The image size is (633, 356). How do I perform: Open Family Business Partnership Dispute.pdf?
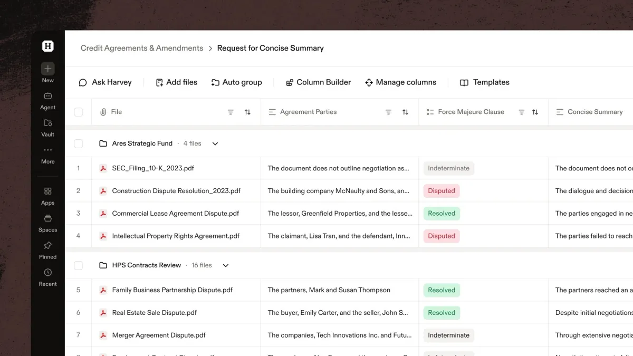click(172, 290)
